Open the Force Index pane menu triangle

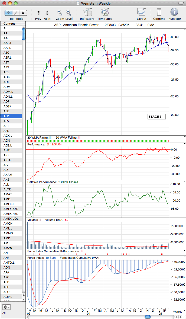tap(185, 257)
